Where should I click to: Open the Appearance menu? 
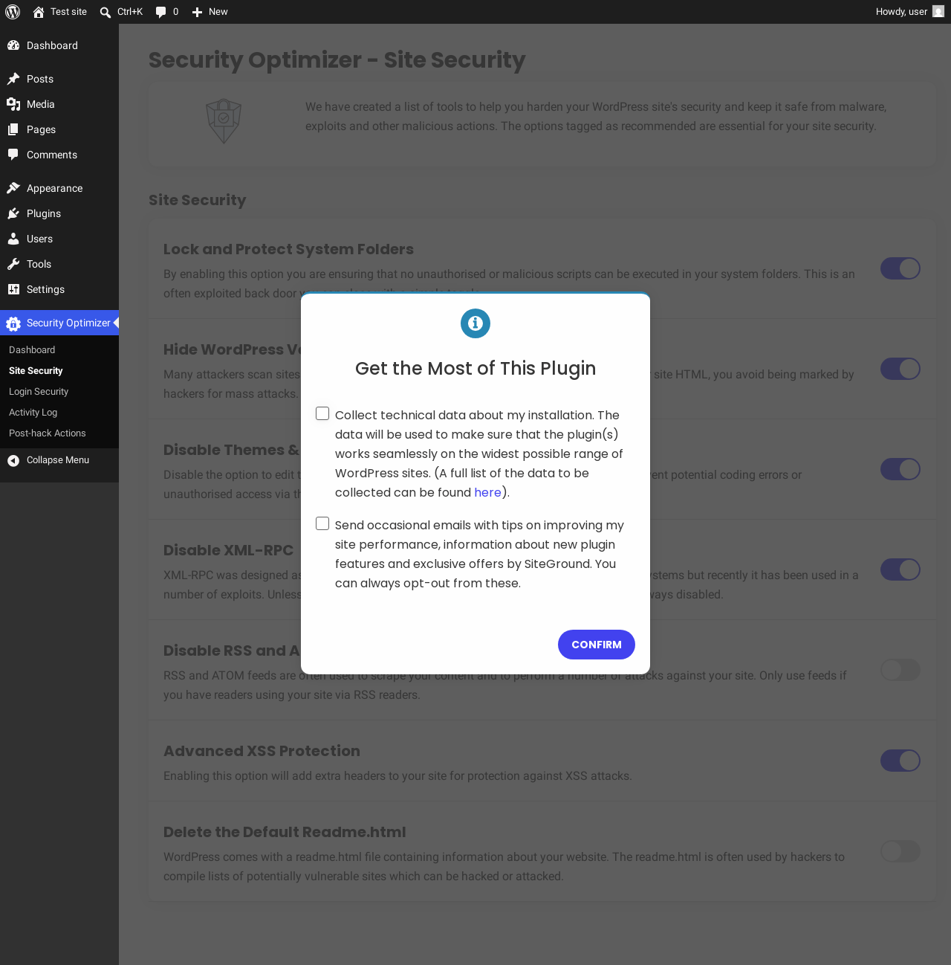point(59,188)
